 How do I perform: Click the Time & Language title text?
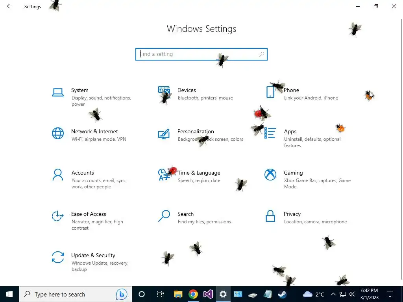tap(199, 173)
